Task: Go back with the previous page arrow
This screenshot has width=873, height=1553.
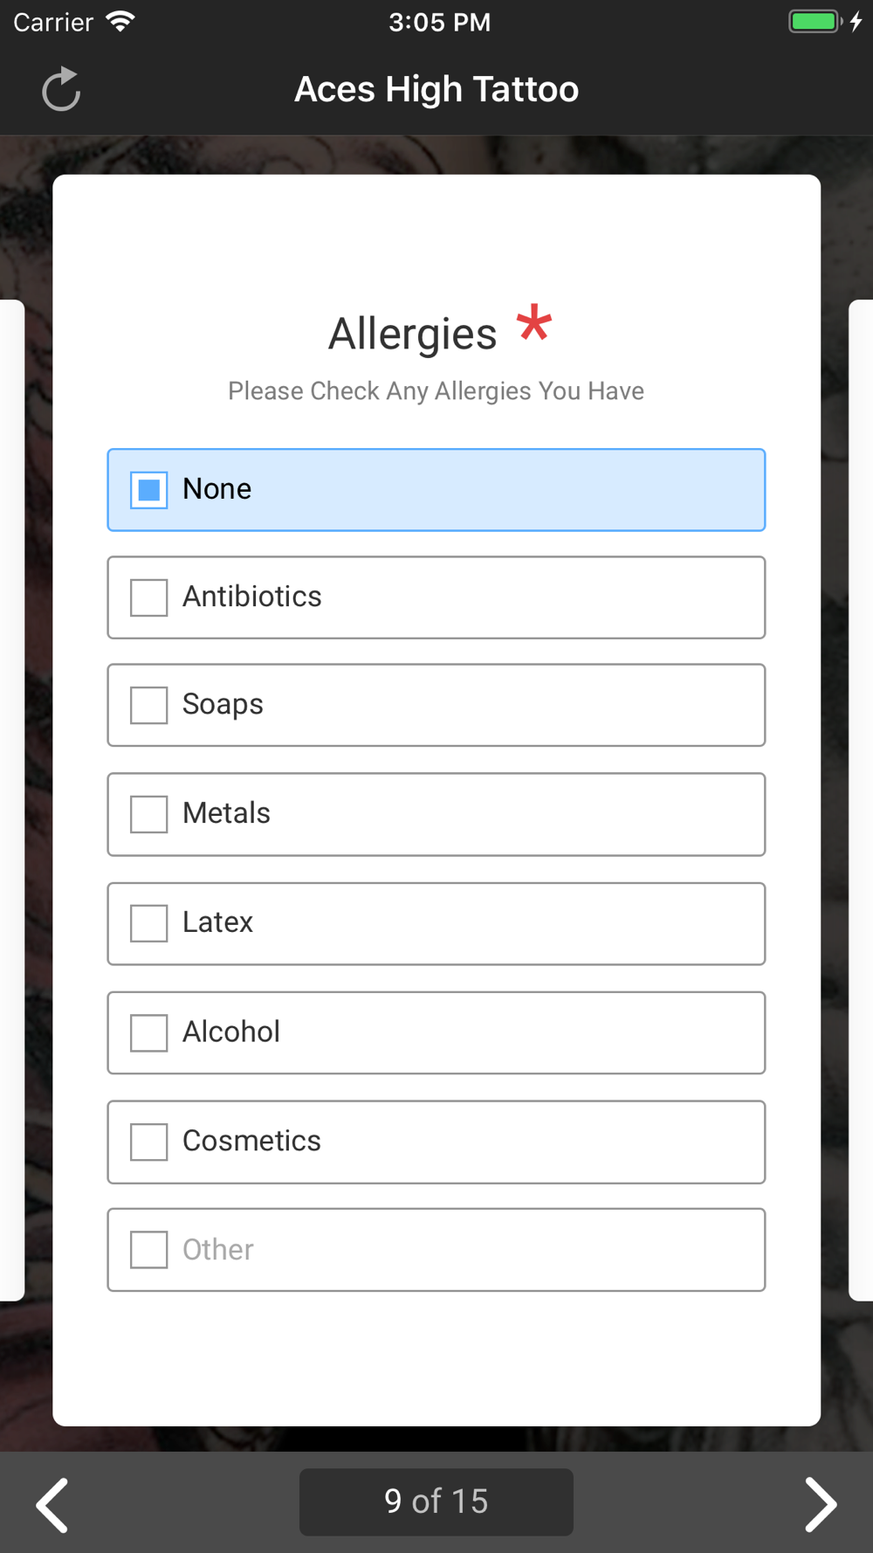Action: tap(52, 1503)
